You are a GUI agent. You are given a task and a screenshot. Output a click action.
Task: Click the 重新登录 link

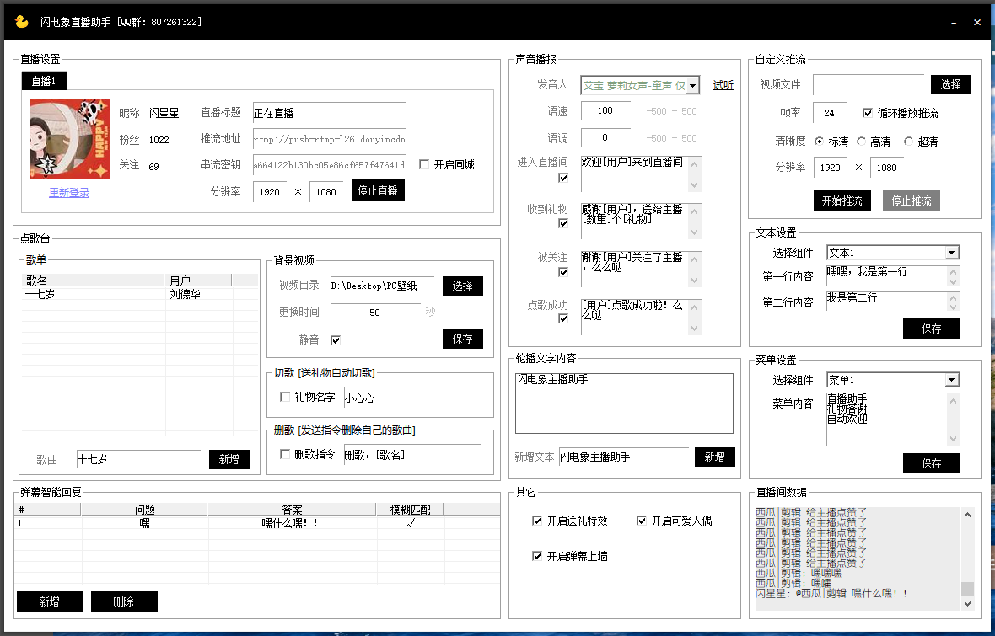click(69, 193)
